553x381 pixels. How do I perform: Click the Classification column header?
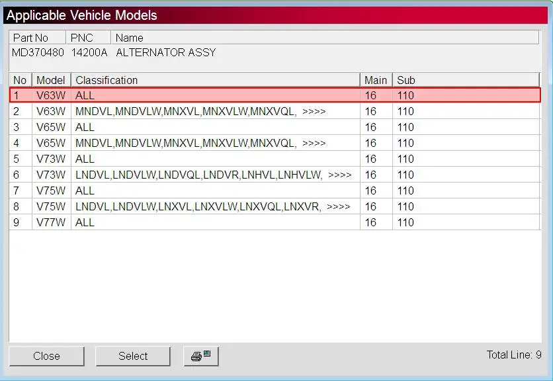coord(216,80)
